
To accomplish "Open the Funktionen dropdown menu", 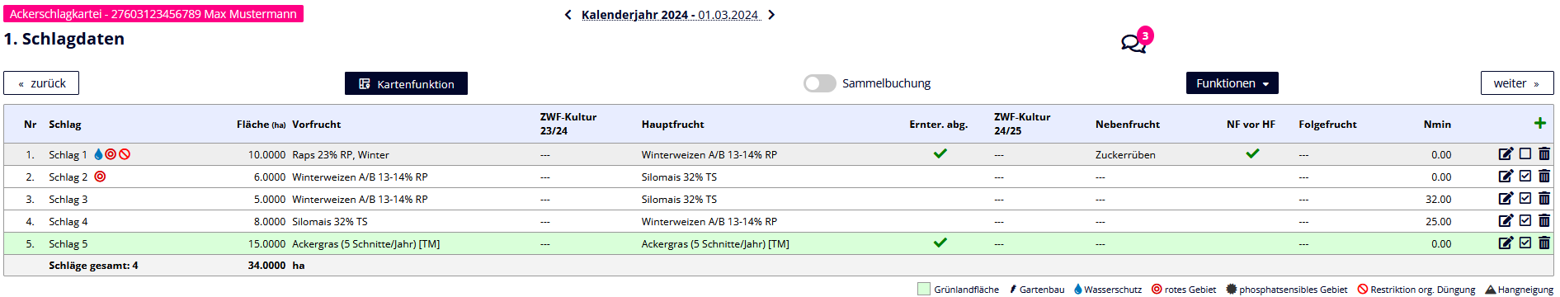I will (1232, 83).
